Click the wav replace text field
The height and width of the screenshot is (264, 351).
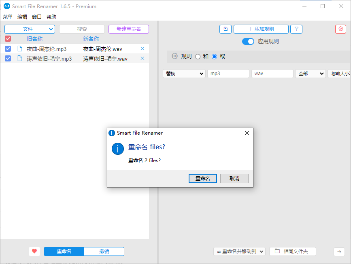272,74
